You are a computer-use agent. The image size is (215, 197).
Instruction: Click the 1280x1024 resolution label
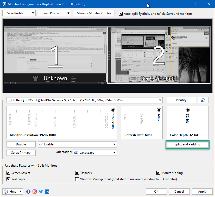(x=74, y=121)
